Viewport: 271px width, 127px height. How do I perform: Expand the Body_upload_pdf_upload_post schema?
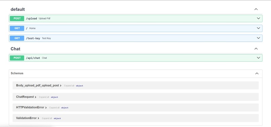click(39, 85)
